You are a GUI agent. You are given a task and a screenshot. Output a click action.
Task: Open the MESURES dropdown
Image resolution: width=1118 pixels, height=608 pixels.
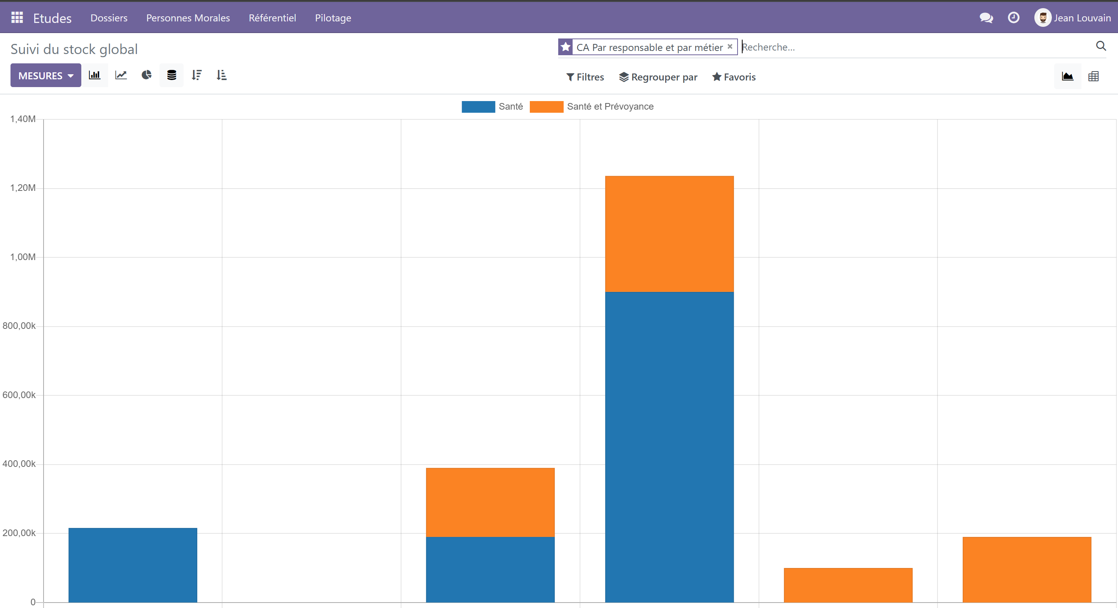coord(46,75)
